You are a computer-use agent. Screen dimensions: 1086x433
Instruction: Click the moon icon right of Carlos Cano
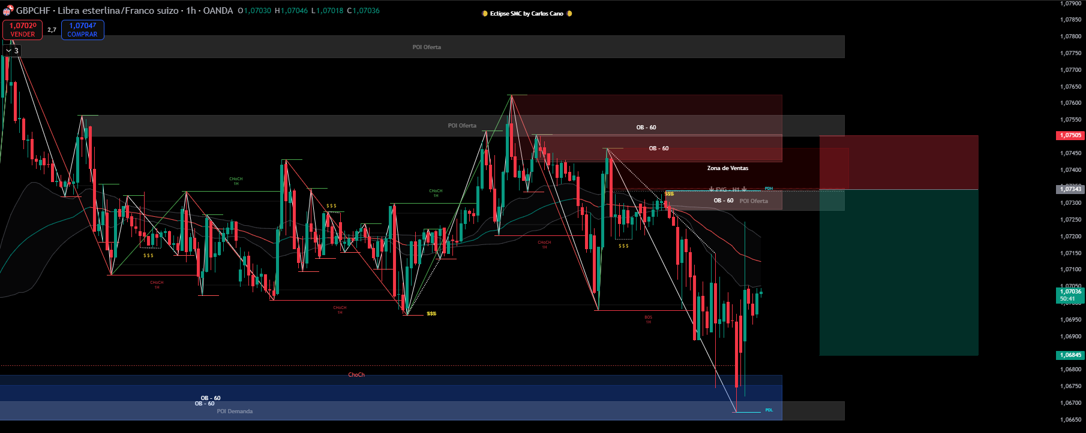coord(569,14)
